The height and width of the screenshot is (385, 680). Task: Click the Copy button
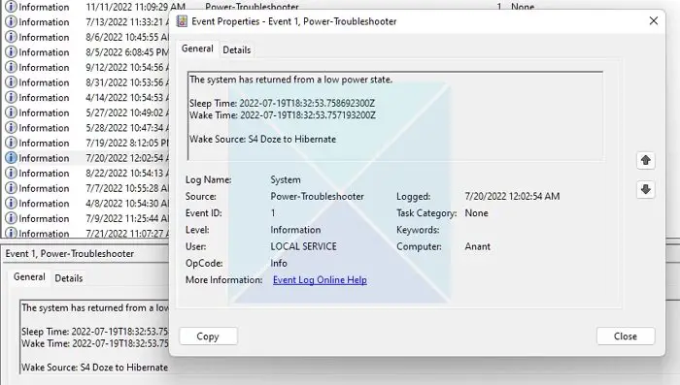[208, 337]
